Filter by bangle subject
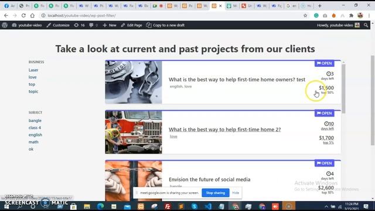This screenshot has width=375, height=211. tap(35, 121)
